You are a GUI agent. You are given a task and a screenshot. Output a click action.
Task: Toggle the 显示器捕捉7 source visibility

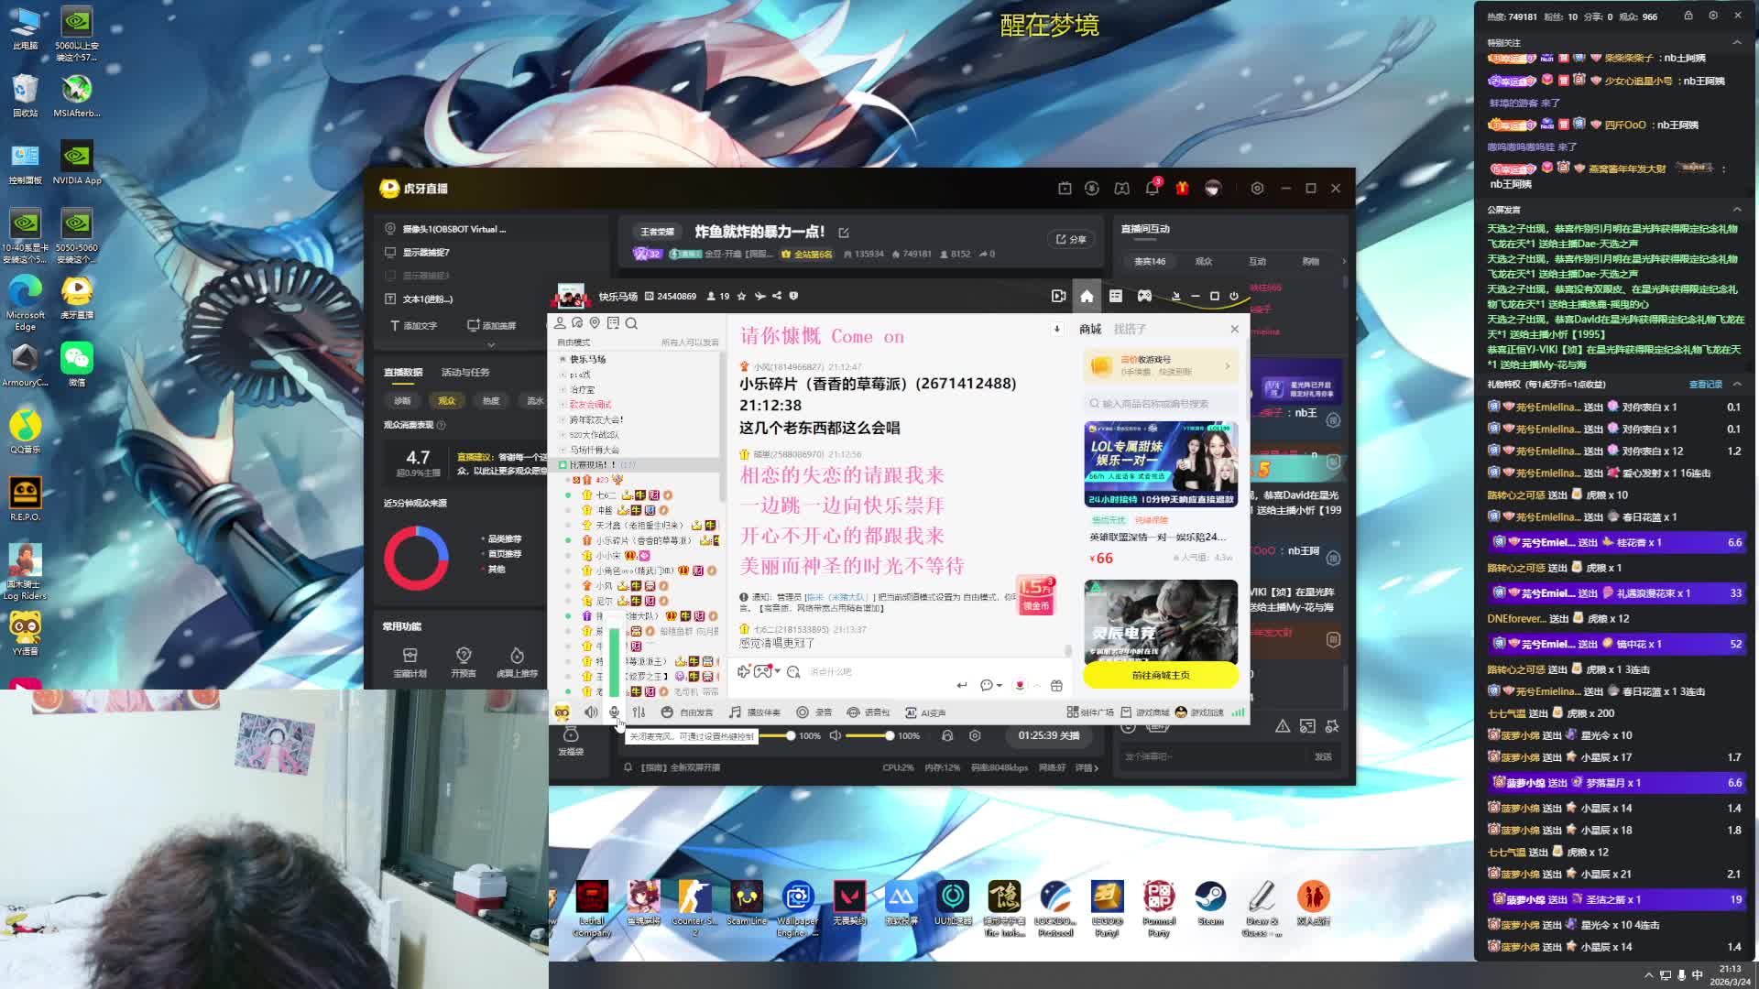pos(390,252)
